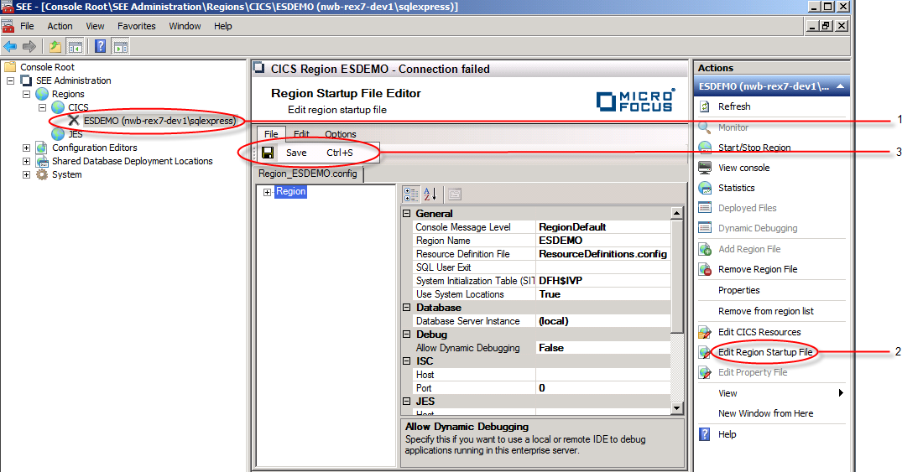Switch property grid to Categorized view icon

click(411, 194)
